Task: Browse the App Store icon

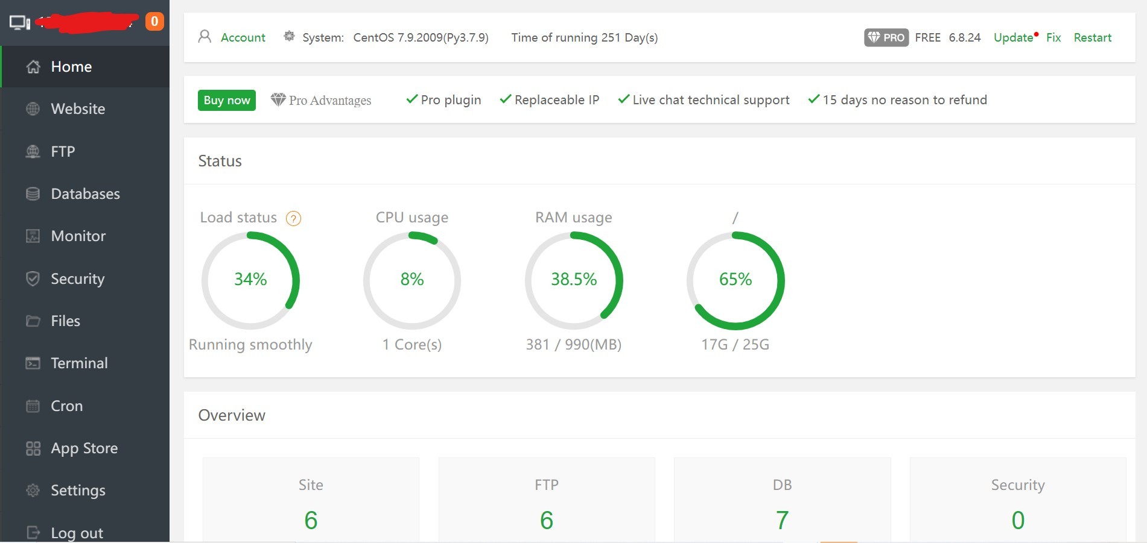Action: (x=33, y=448)
